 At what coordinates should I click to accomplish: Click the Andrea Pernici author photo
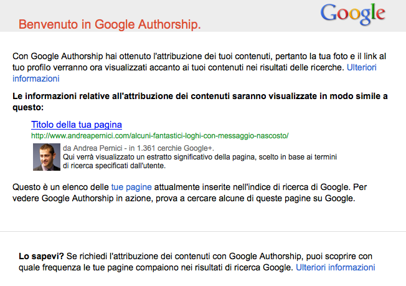pyautogui.click(x=47, y=157)
